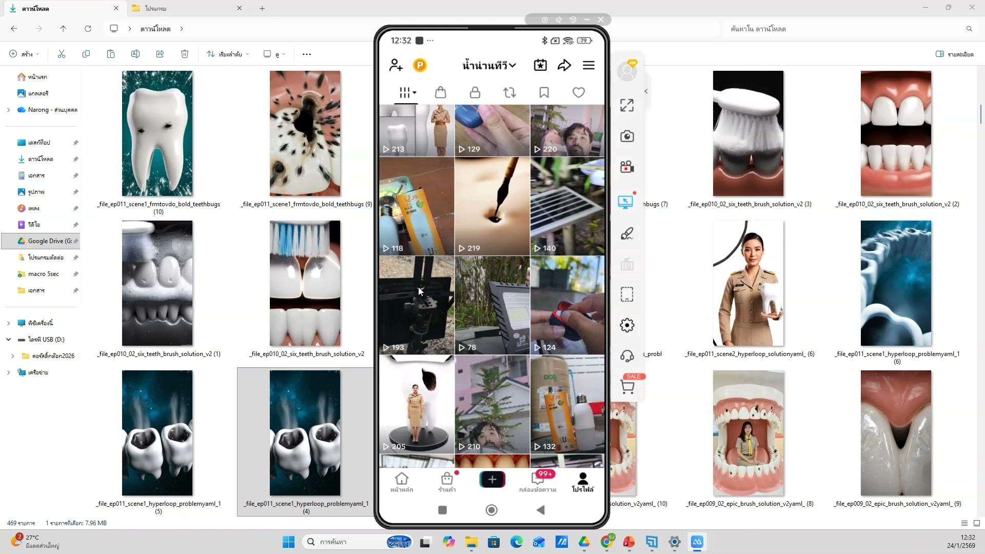The image size is (985, 554).
Task: Click the screen record video camera icon
Action: point(627,167)
